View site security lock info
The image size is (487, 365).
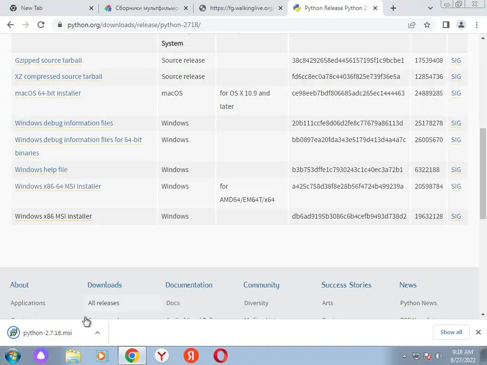pyautogui.click(x=60, y=25)
